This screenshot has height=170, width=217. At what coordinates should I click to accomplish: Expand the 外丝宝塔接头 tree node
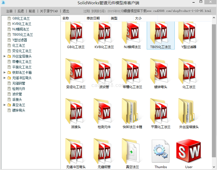5,56
